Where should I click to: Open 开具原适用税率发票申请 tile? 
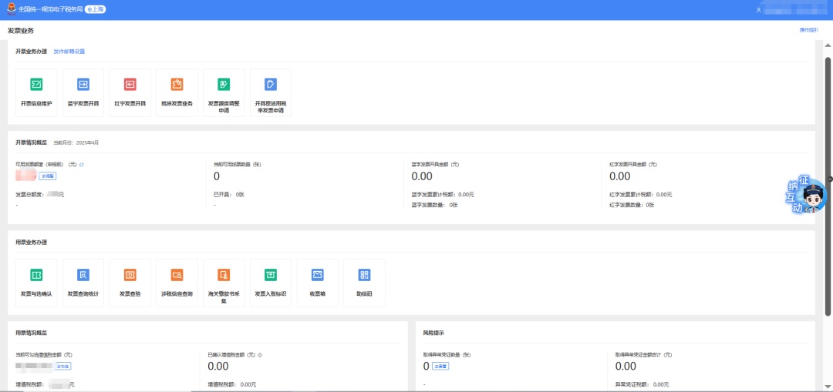point(270,92)
